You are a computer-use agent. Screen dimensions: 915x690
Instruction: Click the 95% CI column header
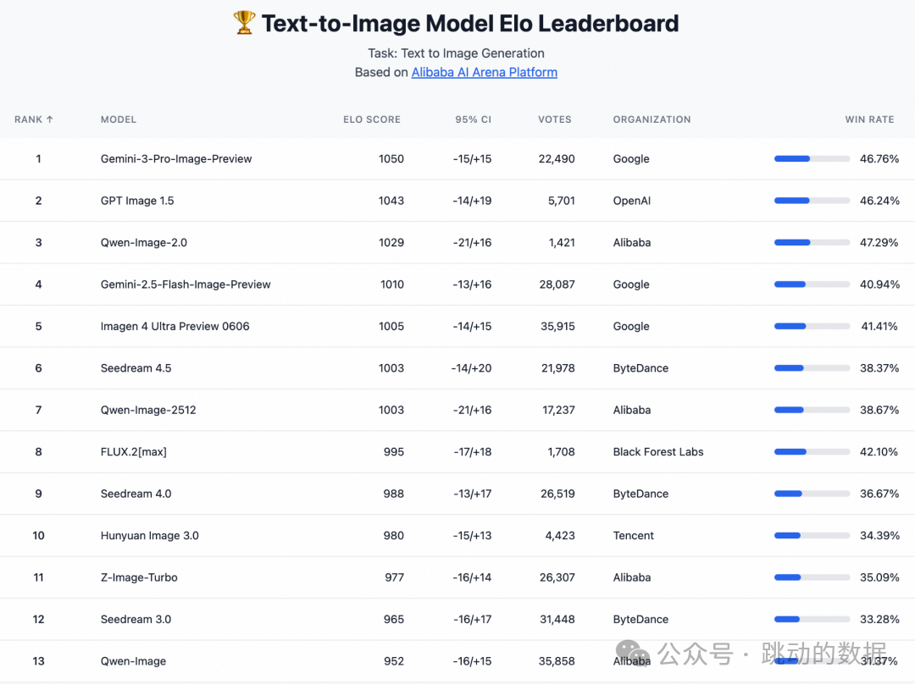[x=473, y=119]
